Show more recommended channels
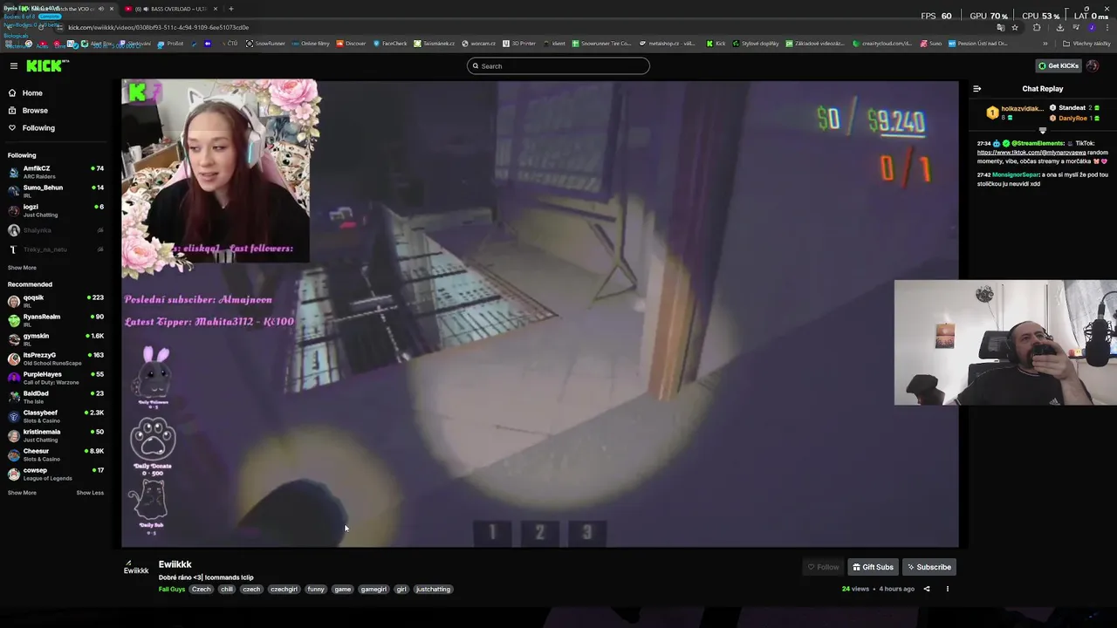1117x628 pixels. 22,493
